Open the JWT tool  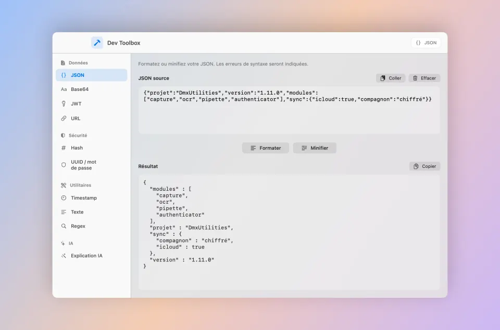(x=92, y=104)
